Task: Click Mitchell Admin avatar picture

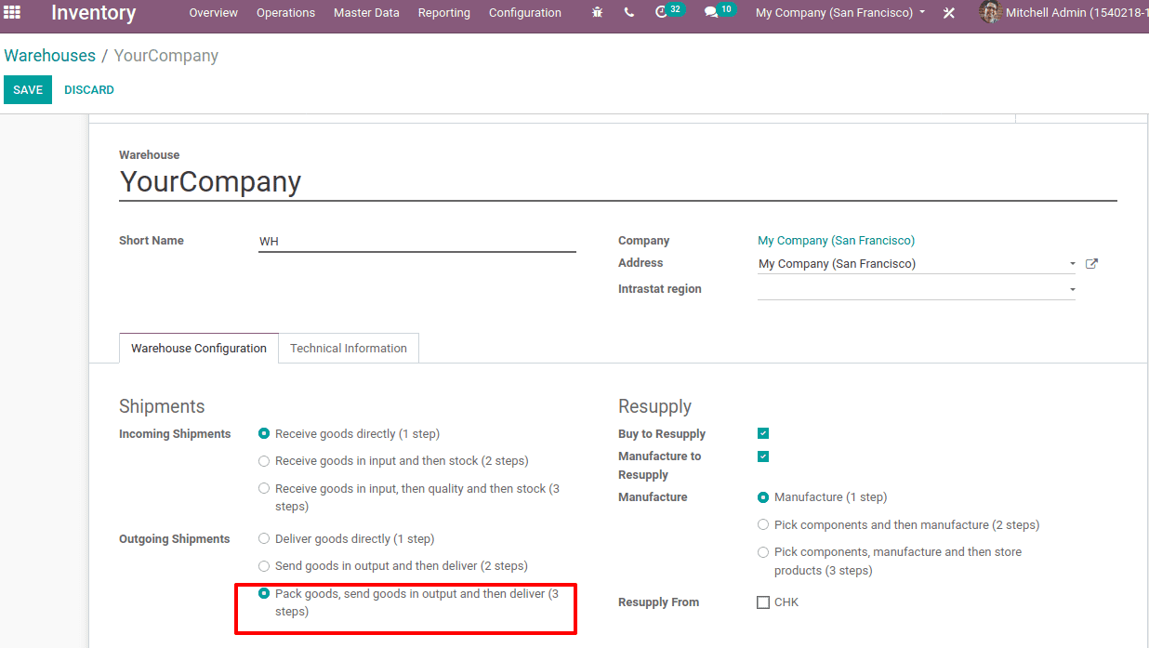Action: coord(990,13)
